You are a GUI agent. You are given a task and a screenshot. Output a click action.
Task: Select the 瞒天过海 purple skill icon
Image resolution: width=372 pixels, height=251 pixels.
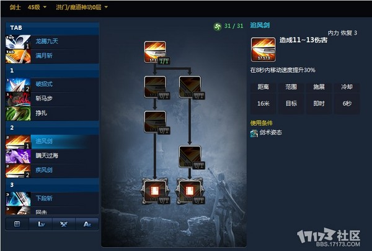tap(18, 157)
